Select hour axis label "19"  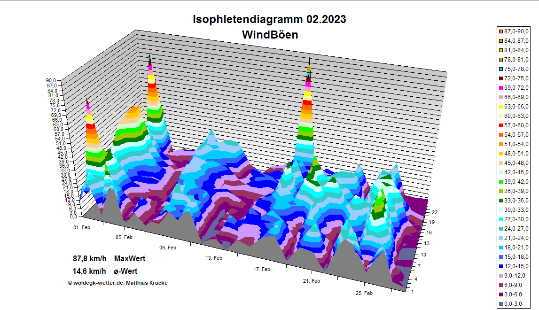coord(432,222)
